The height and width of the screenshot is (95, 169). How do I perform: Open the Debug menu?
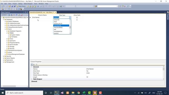click(20, 4)
